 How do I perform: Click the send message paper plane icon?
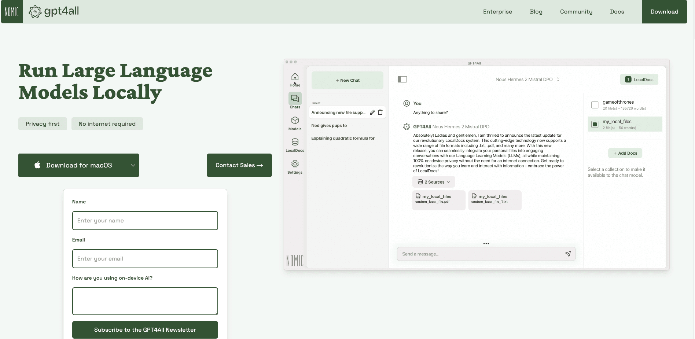[568, 254]
